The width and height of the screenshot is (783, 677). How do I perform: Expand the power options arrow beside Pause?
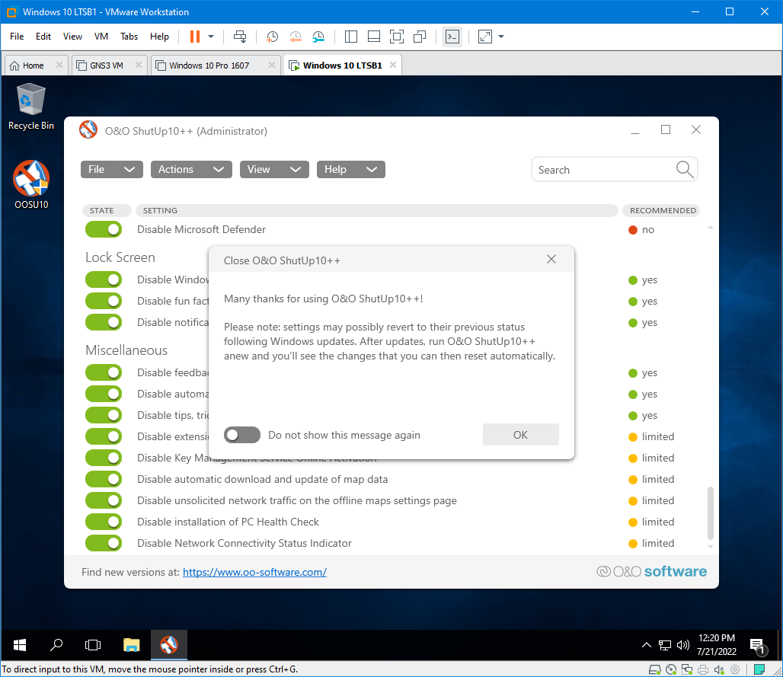(211, 37)
